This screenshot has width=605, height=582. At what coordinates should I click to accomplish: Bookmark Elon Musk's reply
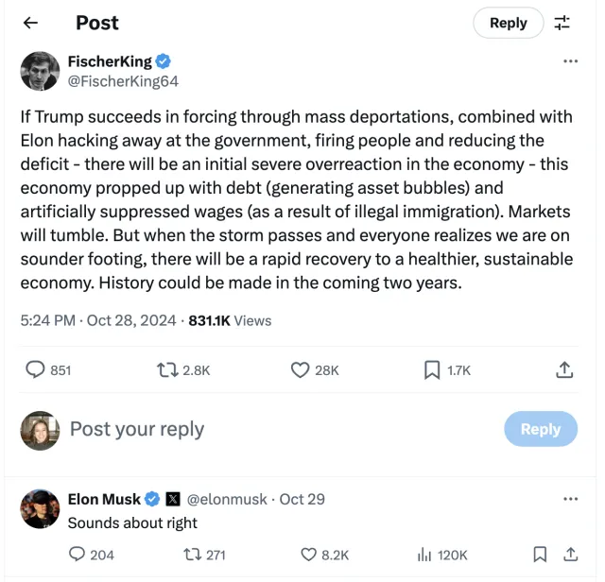coord(540,555)
